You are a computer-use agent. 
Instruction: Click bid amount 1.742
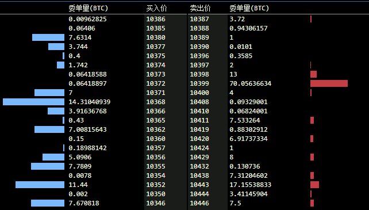point(78,65)
